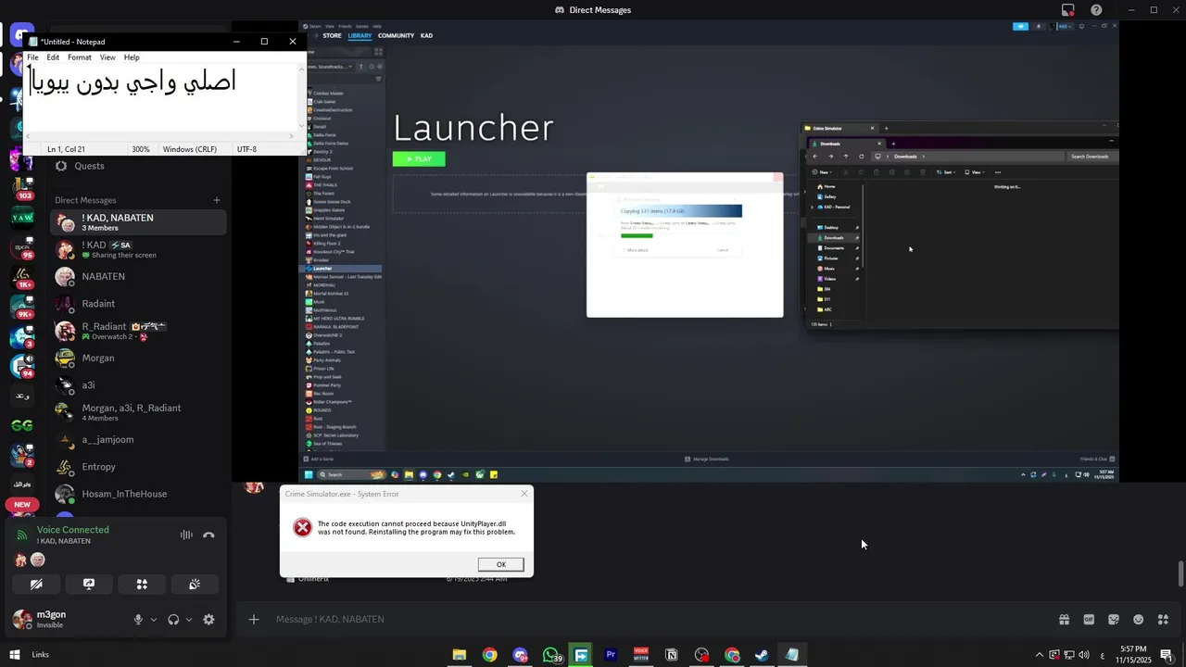The height and width of the screenshot is (667, 1186).
Task: Open the GIF picker
Action: click(x=1089, y=620)
